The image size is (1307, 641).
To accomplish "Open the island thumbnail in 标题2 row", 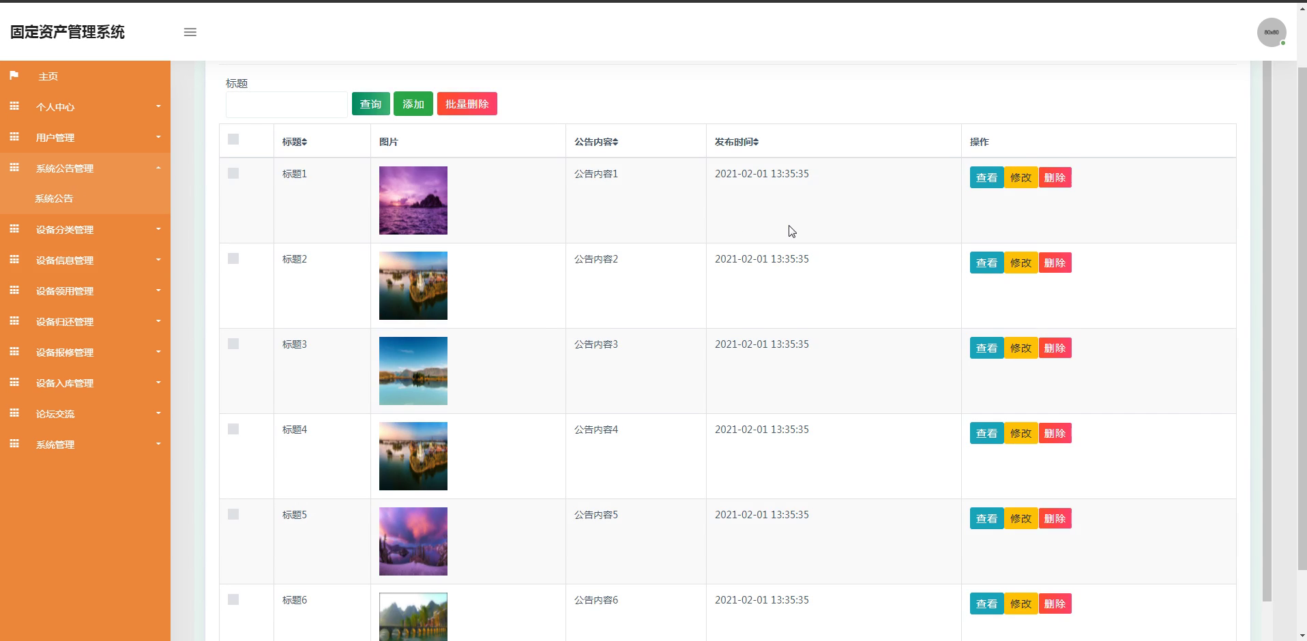I will point(413,286).
